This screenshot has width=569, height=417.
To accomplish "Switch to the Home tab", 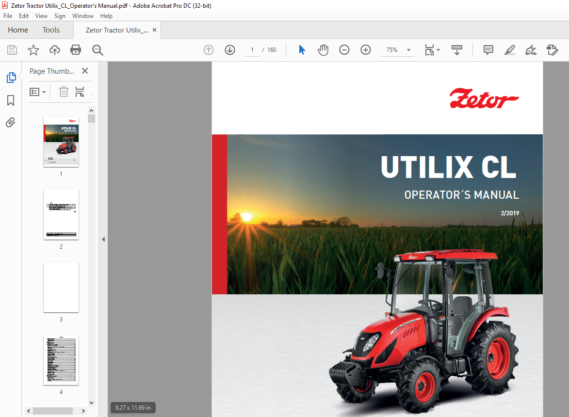I will [18, 30].
